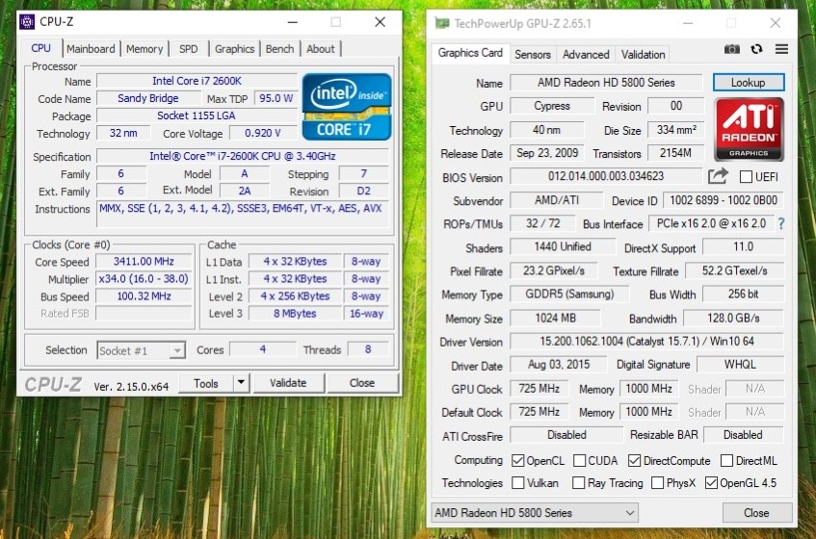Screen dimensions: 816x539
Task: Switch to the About tab in CPU-Z
Action: (x=321, y=49)
